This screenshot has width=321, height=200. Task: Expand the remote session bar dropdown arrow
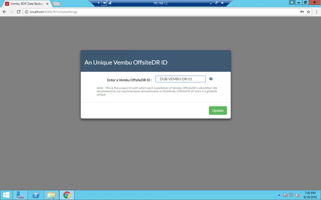pyautogui.click(x=98, y=3)
